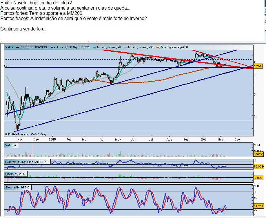This screenshot has height=218, width=266.
Task: Click the yellow 35,0084 RSI value tag
Action: click(259, 167)
